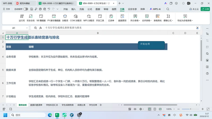Viewport: 212px width, 119px height.
Task: Click Table Beautify (表格美化) icon
Action: click(x=157, y=18)
